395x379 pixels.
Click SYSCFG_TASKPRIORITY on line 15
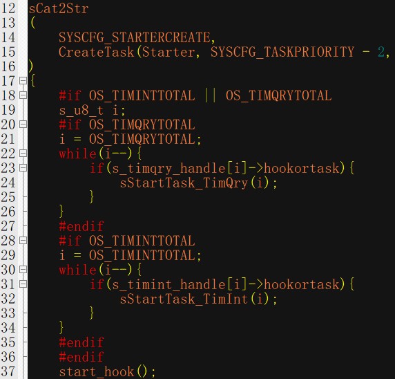tap(282, 53)
